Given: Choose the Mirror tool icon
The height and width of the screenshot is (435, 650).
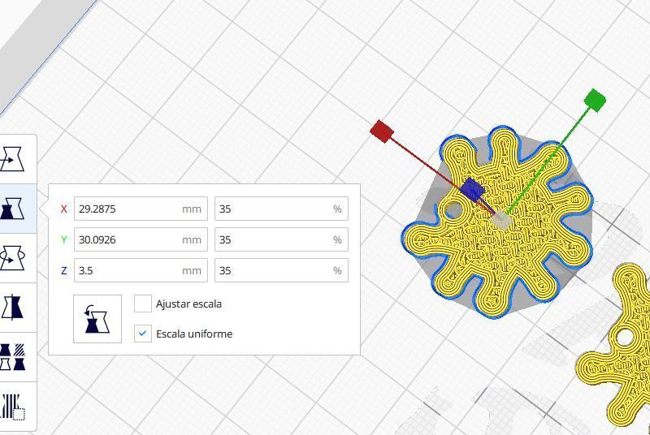Looking at the screenshot, I should tap(12, 307).
